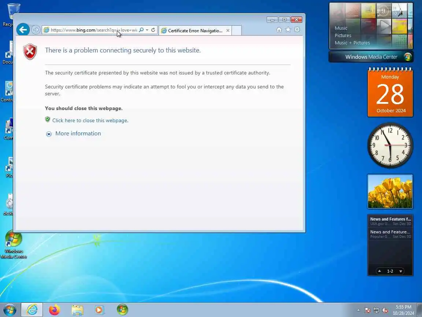Open Favorites with the star icon

(288, 30)
